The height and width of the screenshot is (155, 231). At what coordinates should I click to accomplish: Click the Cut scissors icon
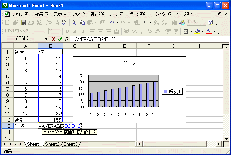click(74, 22)
